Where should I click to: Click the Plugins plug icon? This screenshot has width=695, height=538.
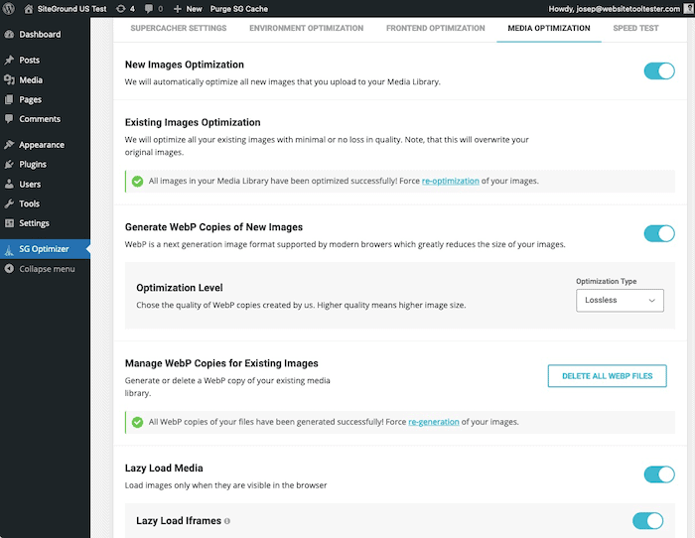[9, 164]
